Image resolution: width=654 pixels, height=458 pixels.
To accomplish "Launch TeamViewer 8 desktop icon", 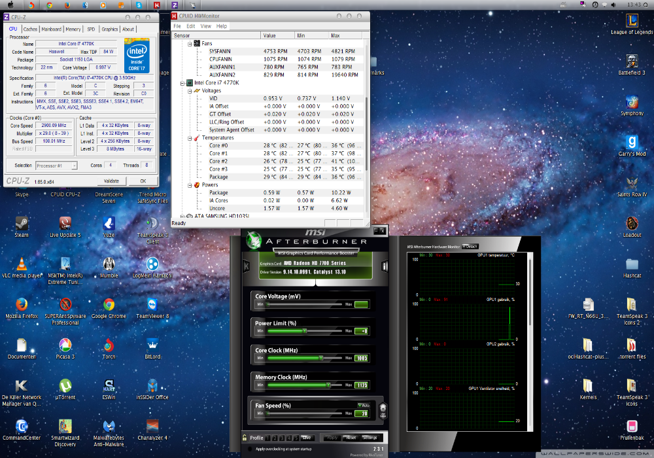I will click(x=152, y=308).
